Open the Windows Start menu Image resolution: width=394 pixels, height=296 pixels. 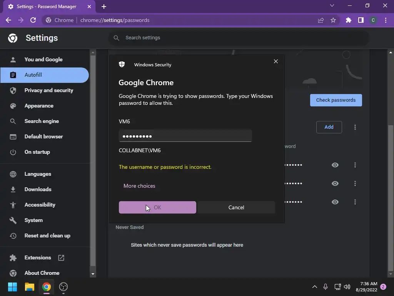[13, 287]
